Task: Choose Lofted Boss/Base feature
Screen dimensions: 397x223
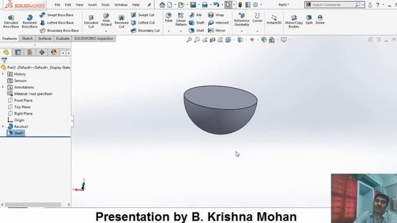Action: pos(56,23)
